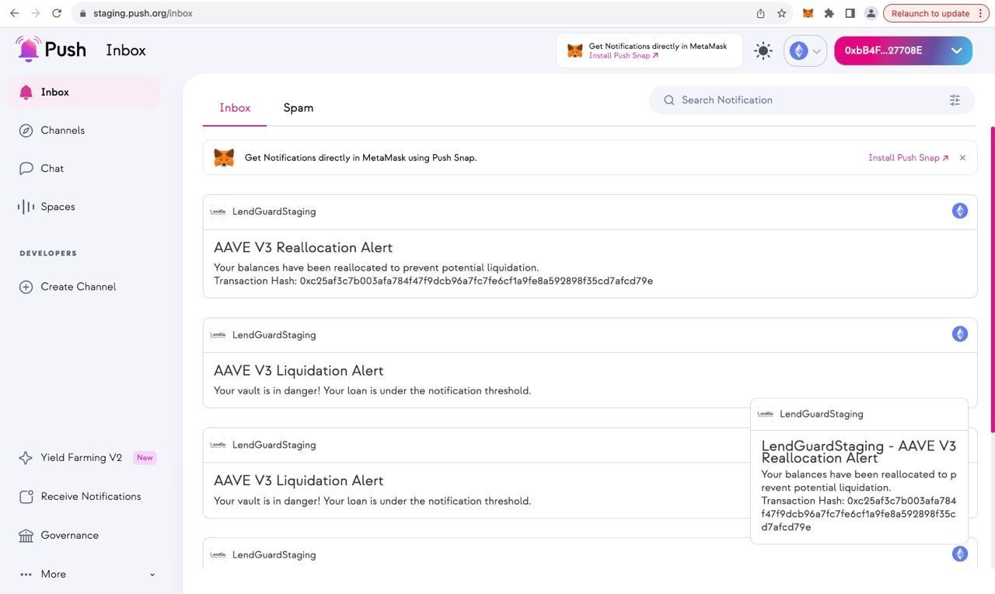Click Install Push Snap link in banner
The width and height of the screenshot is (995, 594).
(x=908, y=158)
